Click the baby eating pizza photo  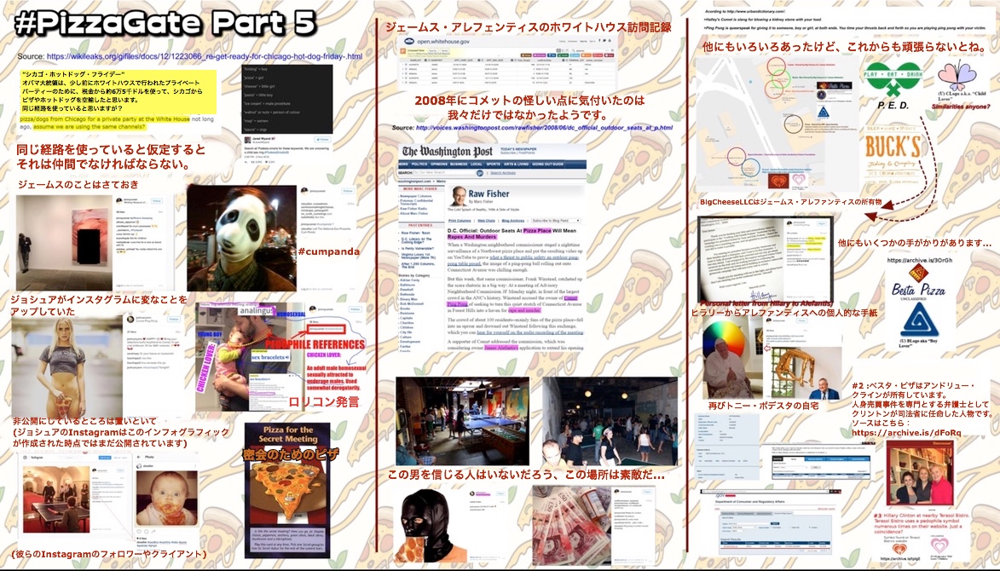(166, 499)
